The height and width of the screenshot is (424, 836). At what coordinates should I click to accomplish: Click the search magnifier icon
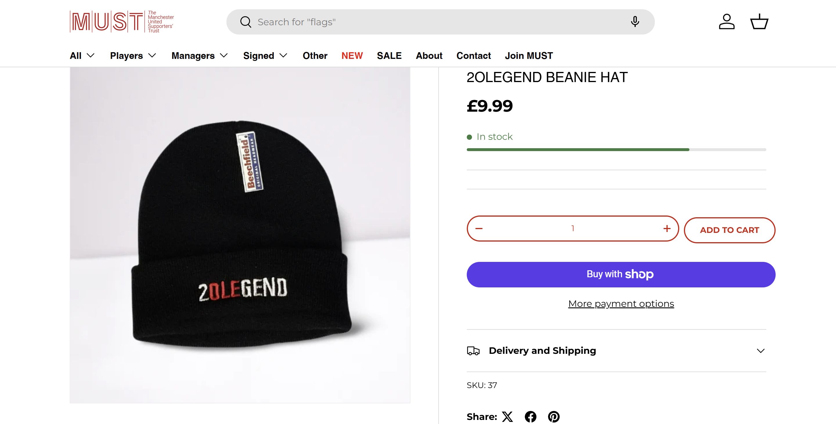(246, 22)
